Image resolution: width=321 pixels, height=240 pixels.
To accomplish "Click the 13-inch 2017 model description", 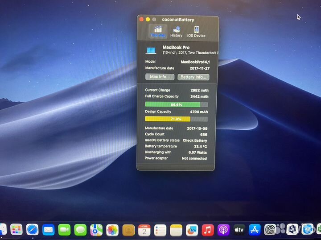I will 190,52.
